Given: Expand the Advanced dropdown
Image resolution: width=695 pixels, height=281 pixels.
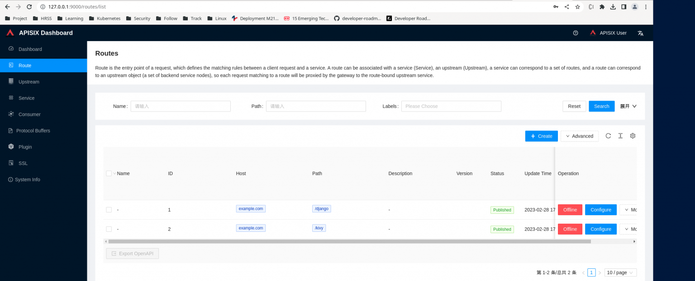Looking at the screenshot, I should pos(579,136).
